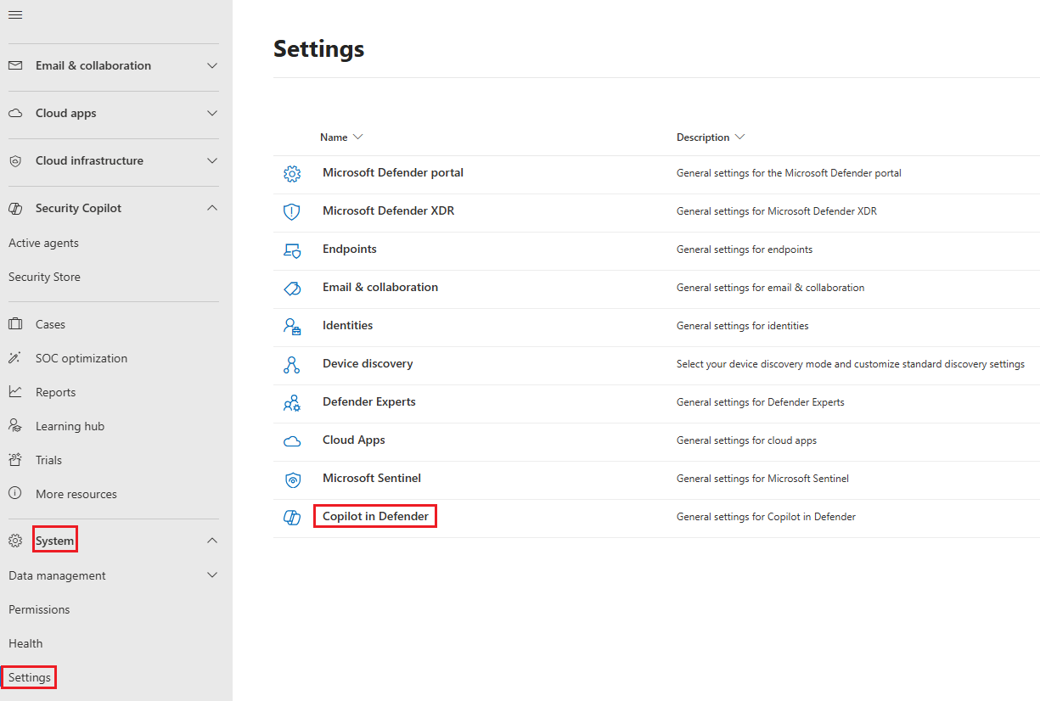Open Device discovery settings
This screenshot has height=701, width=1040.
(x=368, y=363)
